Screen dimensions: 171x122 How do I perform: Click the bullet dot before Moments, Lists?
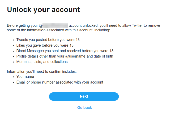tap(13, 62)
